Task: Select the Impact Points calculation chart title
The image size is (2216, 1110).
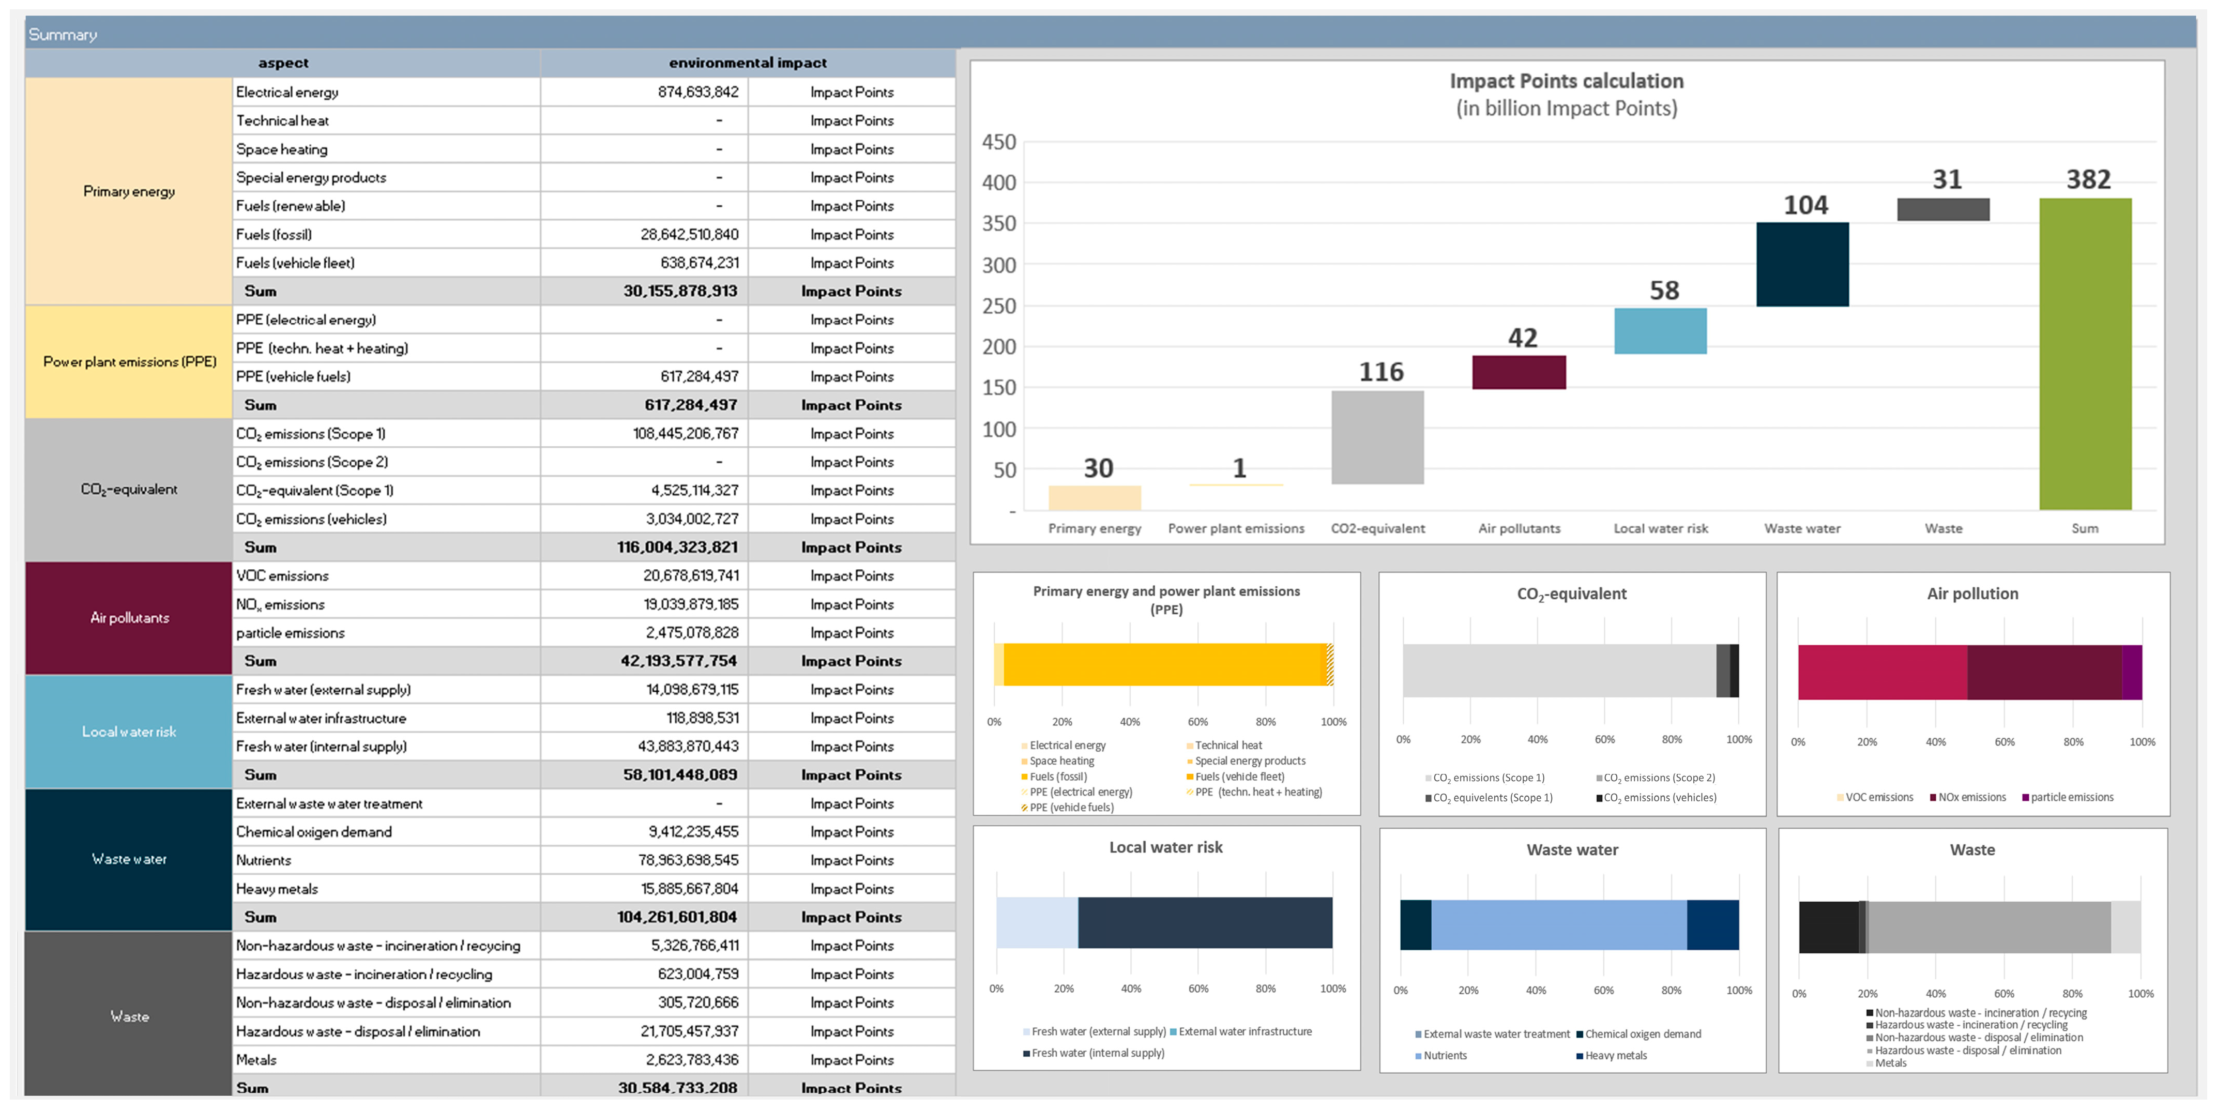Action: [x=1566, y=82]
